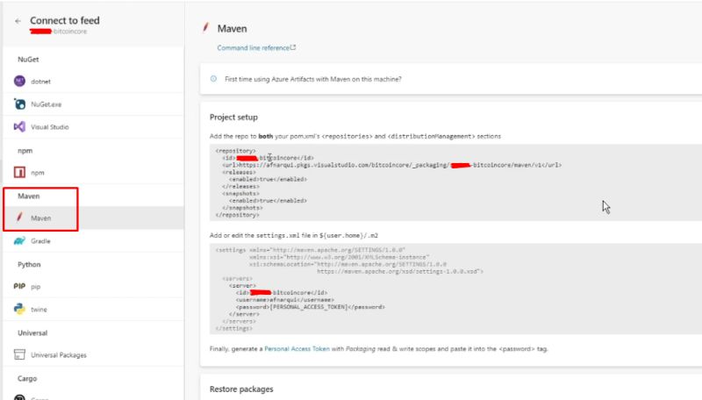The image size is (702, 400).
Task: Click the repository url line in code
Action: pos(391,165)
